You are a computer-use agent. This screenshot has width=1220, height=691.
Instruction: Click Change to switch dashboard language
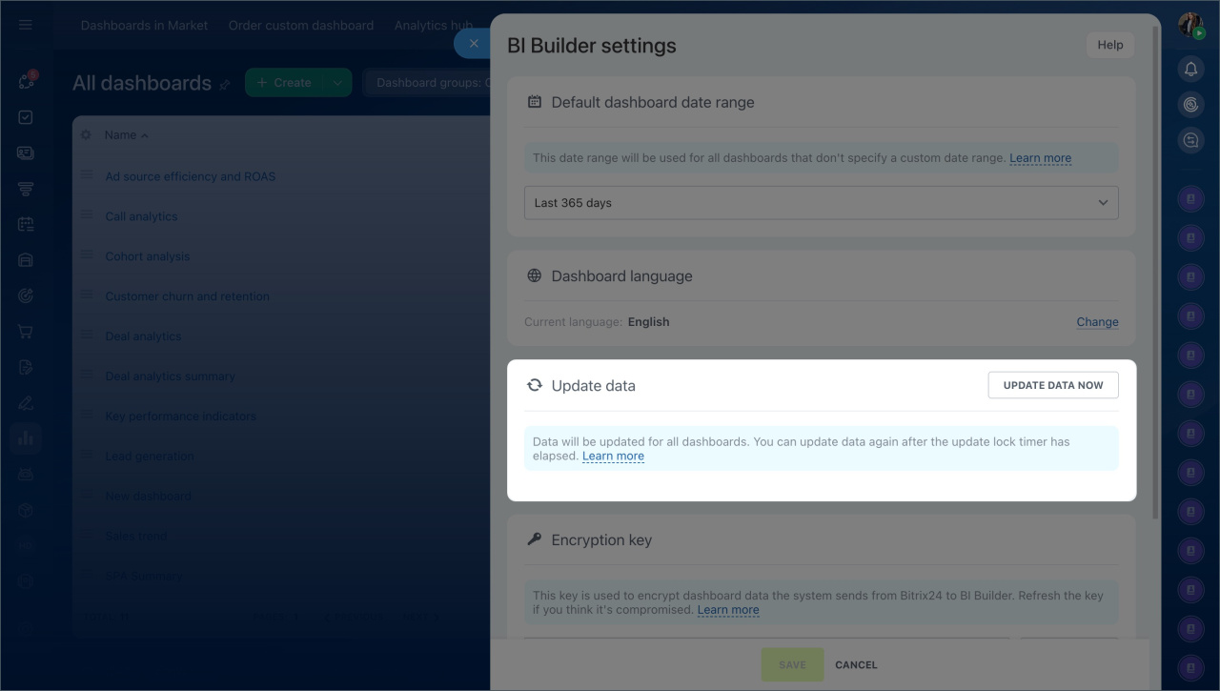[1097, 322]
